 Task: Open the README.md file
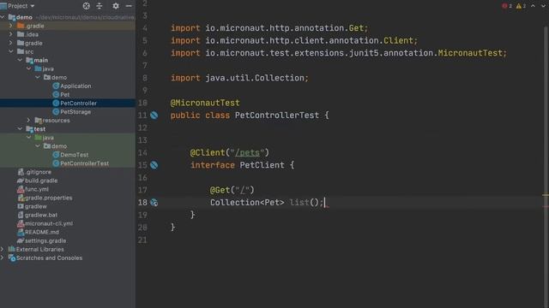[x=38, y=232]
